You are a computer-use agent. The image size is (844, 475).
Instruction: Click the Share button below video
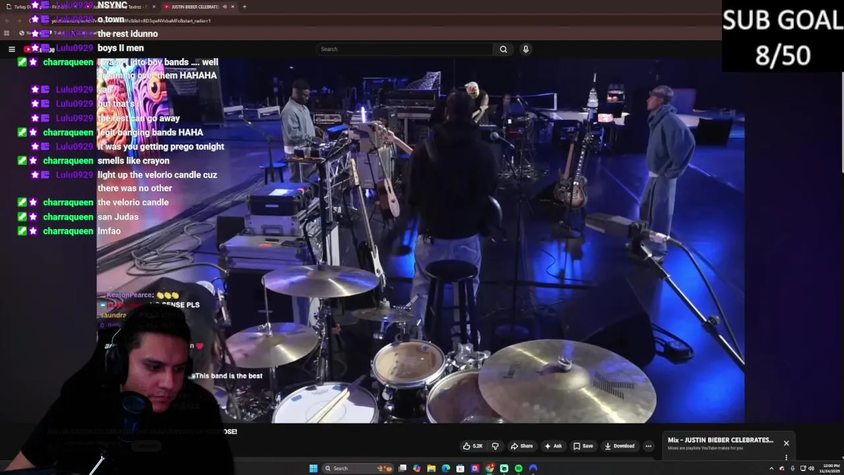coord(522,446)
